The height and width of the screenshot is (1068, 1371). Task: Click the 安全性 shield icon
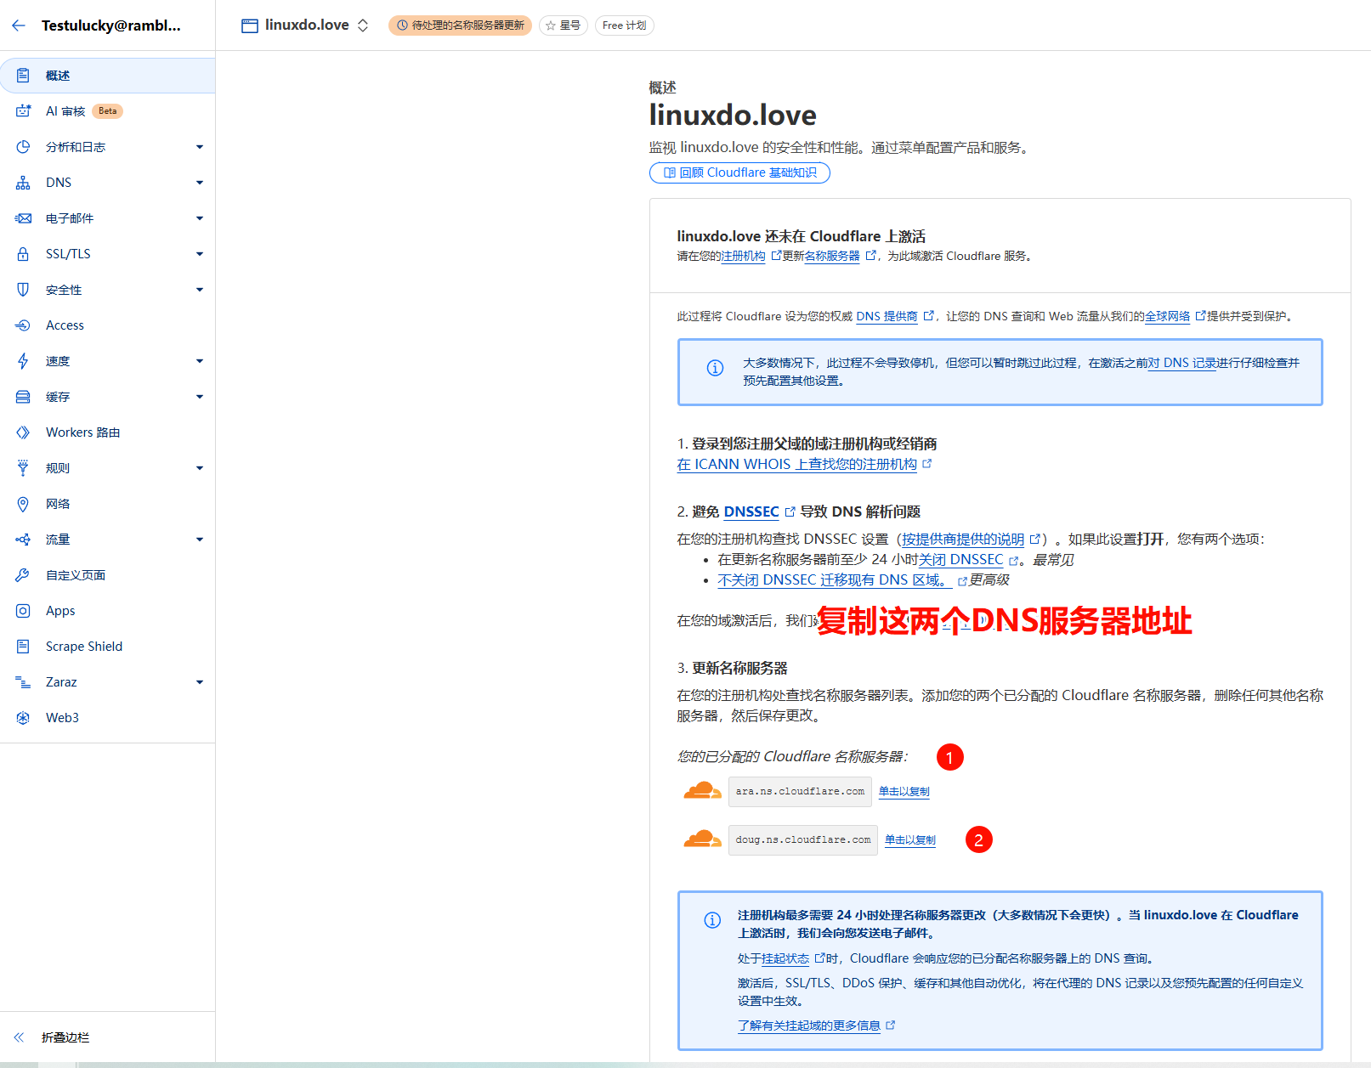pyautogui.click(x=23, y=290)
